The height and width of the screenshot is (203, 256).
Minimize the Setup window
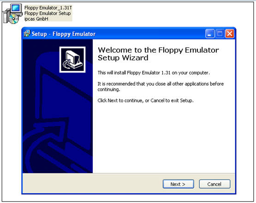[x=210, y=34]
